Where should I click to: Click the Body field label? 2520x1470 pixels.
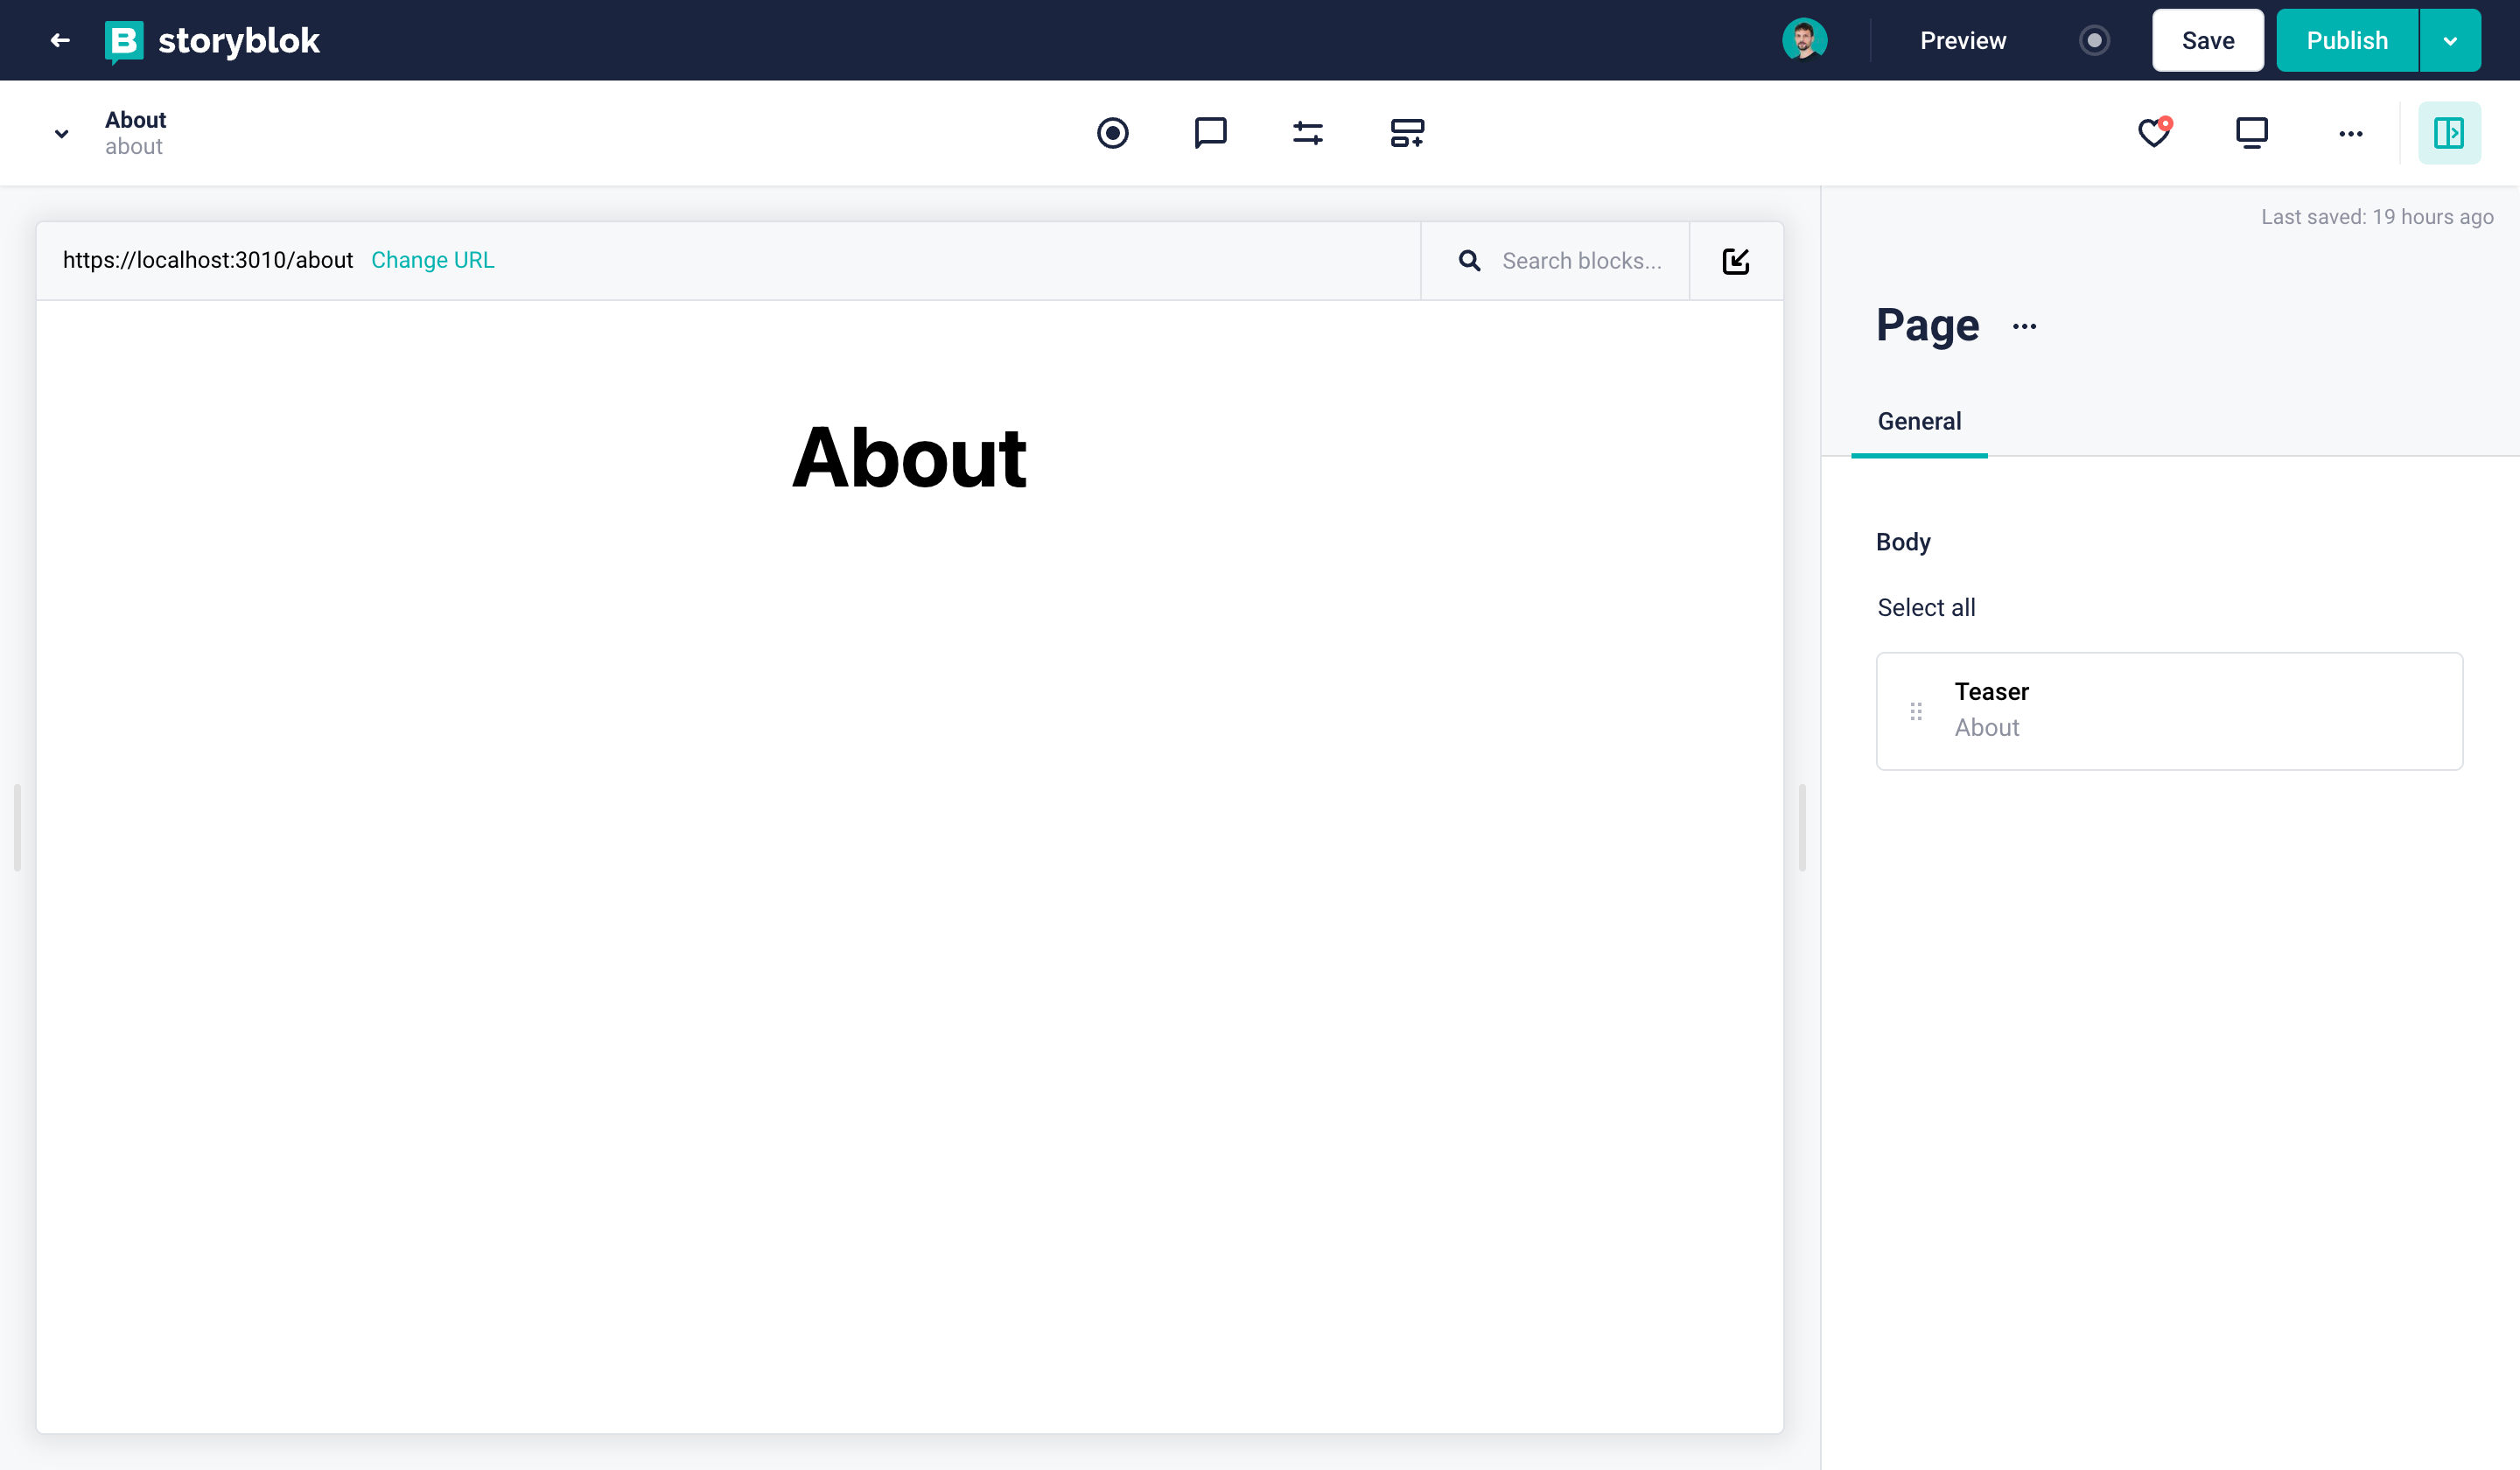coord(1902,542)
